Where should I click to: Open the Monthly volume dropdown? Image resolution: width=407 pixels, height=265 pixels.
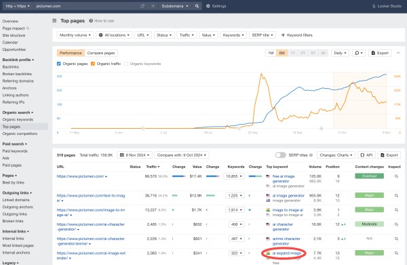click(75, 35)
